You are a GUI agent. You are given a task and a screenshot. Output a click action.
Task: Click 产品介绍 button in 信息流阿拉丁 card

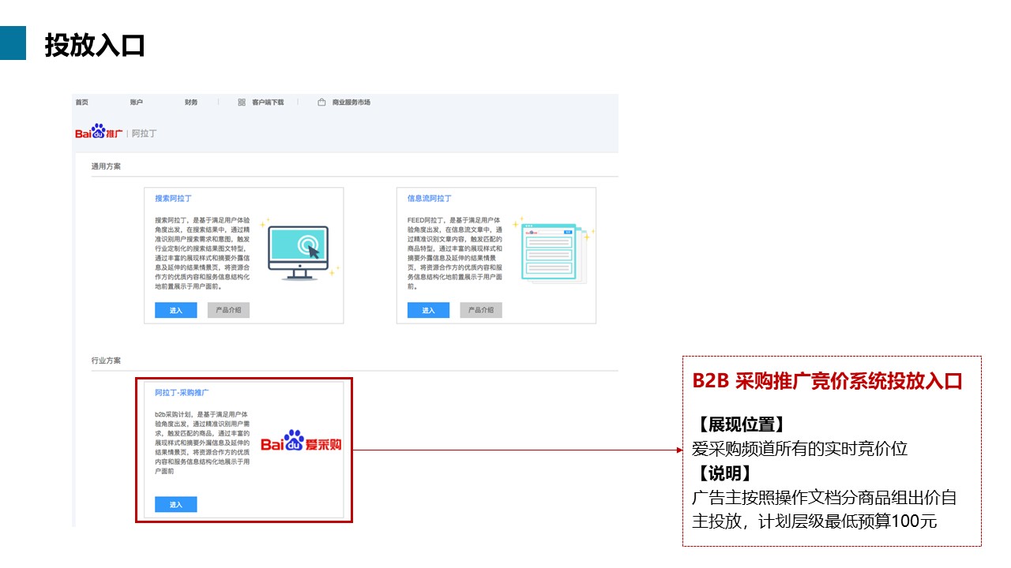[481, 310]
